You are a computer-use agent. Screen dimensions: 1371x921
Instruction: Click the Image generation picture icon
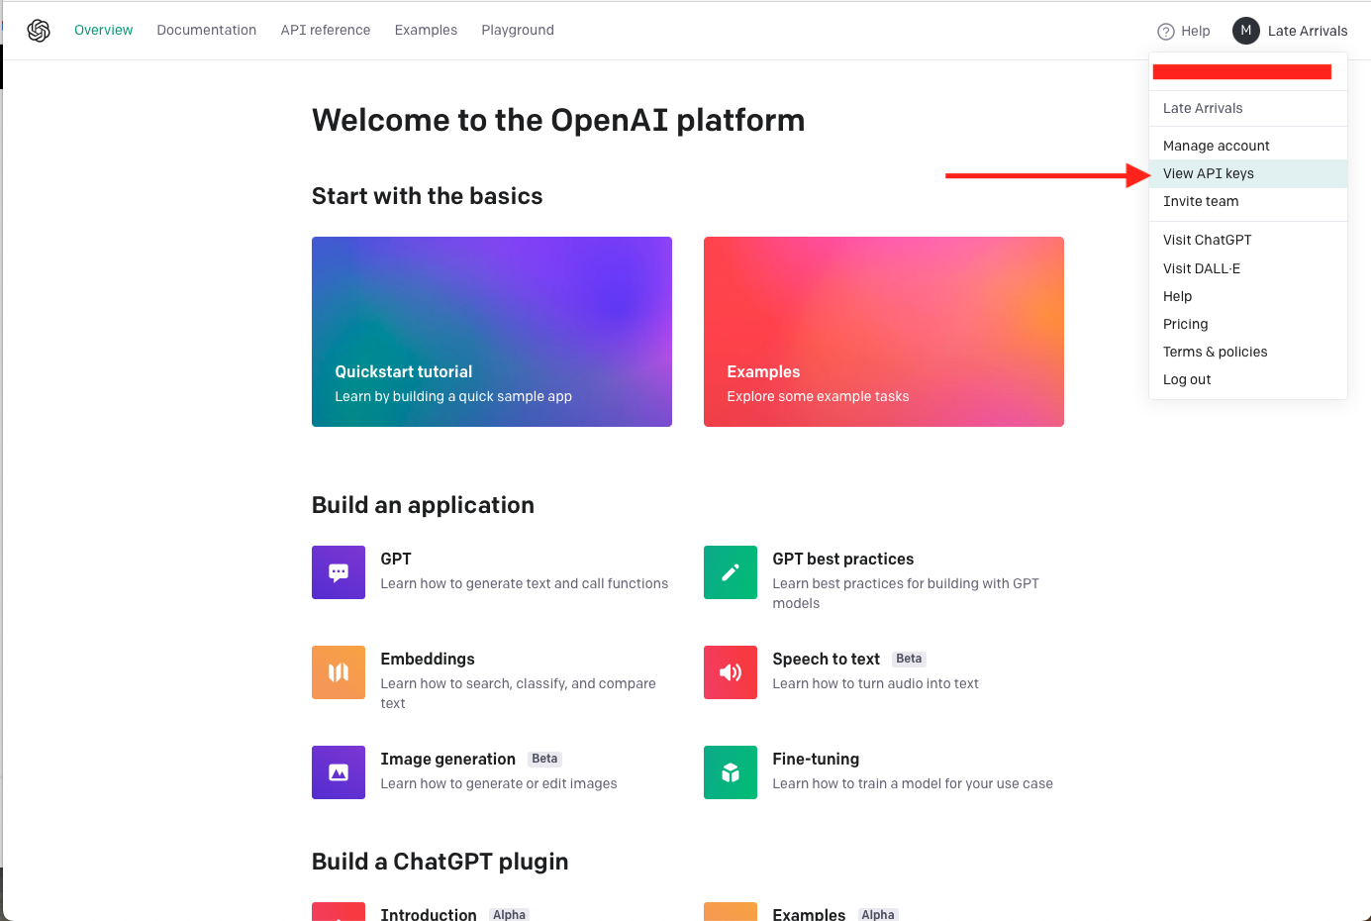pyautogui.click(x=339, y=772)
